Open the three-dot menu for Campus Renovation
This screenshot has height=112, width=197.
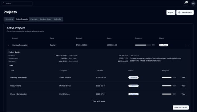point(187,45)
